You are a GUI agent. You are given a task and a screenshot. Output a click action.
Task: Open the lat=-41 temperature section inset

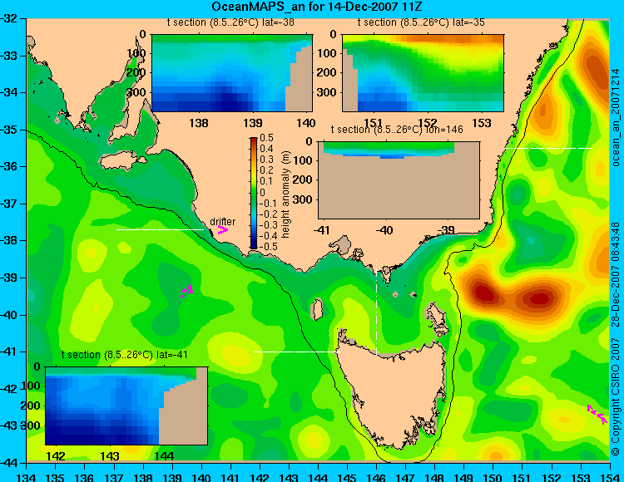126,406
